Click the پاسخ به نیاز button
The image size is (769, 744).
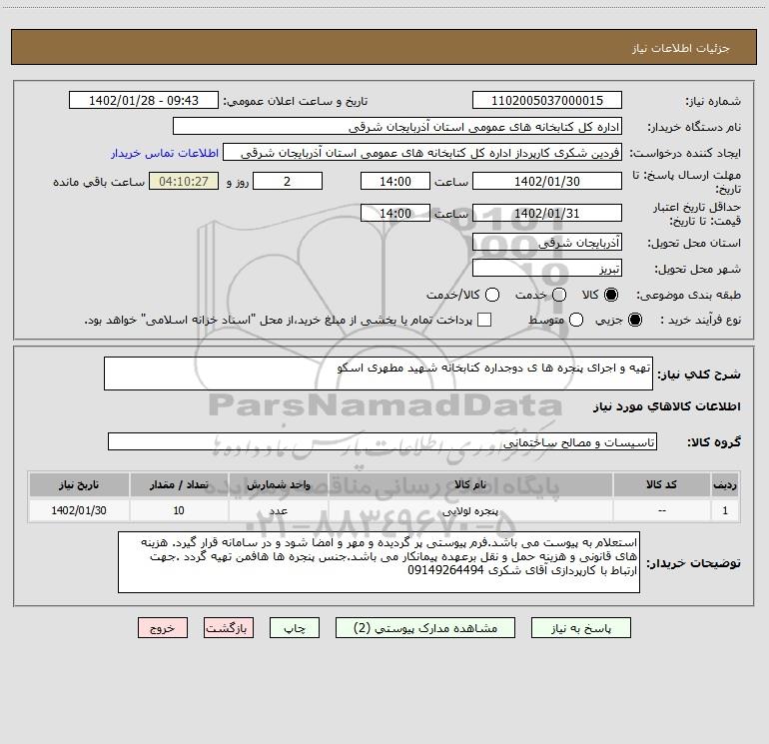(581, 628)
